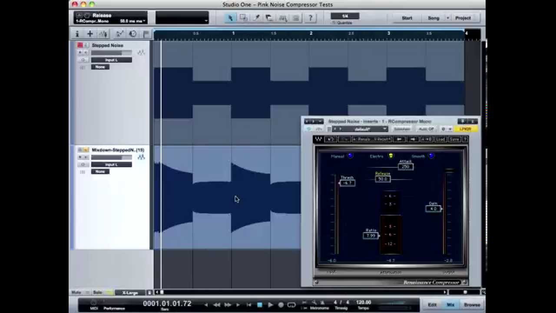Click the previous preset arrow in plugin
Image resolution: width=556 pixels, height=313 pixels.
(399, 139)
